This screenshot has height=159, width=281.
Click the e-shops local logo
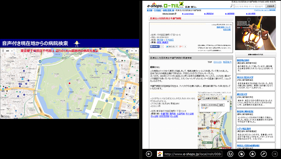click(165, 5)
